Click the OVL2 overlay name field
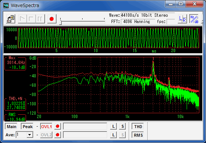206x143 pixels. pos(85,135)
